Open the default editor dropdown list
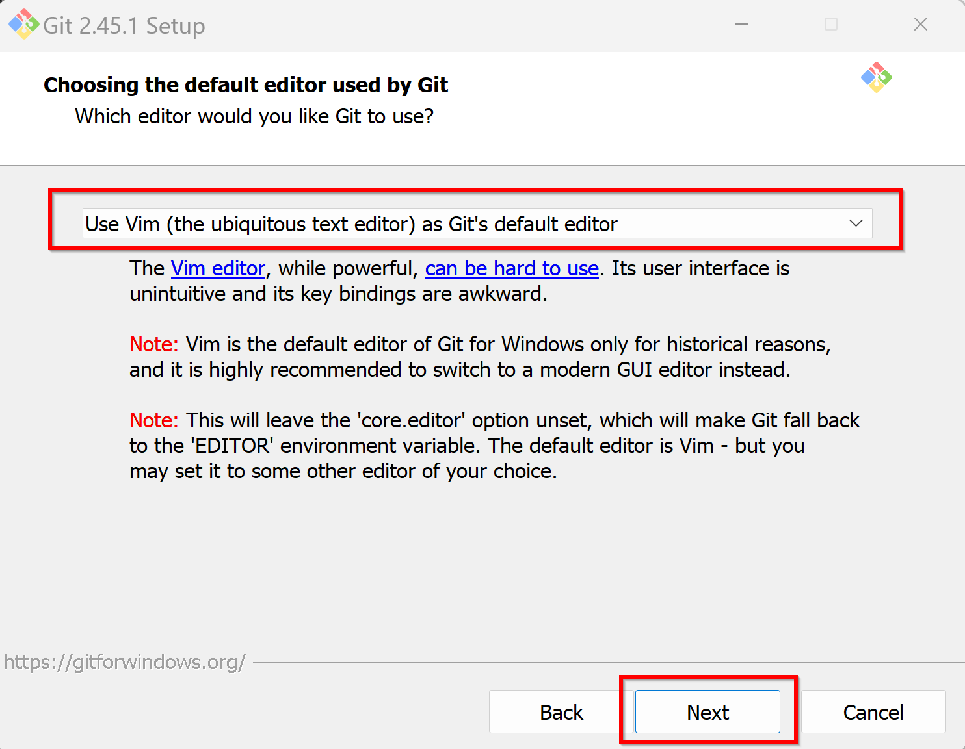 pos(477,223)
